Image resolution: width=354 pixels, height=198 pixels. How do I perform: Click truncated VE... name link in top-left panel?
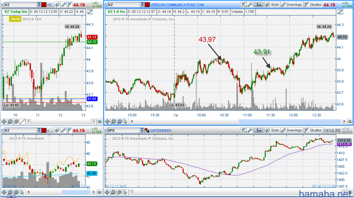[51, 5]
